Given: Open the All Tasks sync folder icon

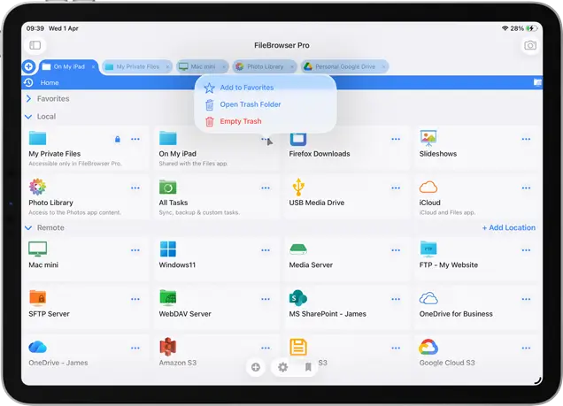Looking at the screenshot, I should 167,187.
